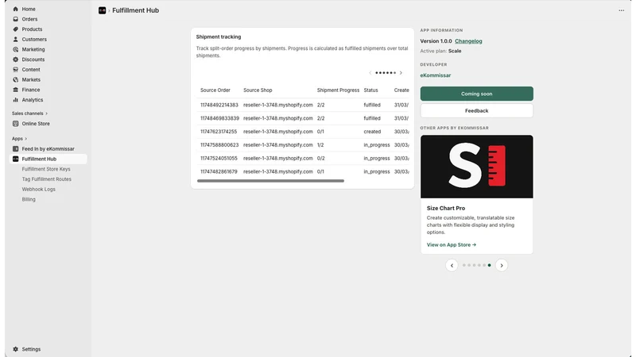Click the active green carousel dot
Screen dimensions: 636x357
point(489,266)
